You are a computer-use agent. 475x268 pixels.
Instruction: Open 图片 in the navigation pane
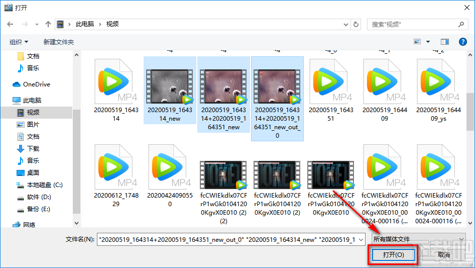tap(29, 124)
